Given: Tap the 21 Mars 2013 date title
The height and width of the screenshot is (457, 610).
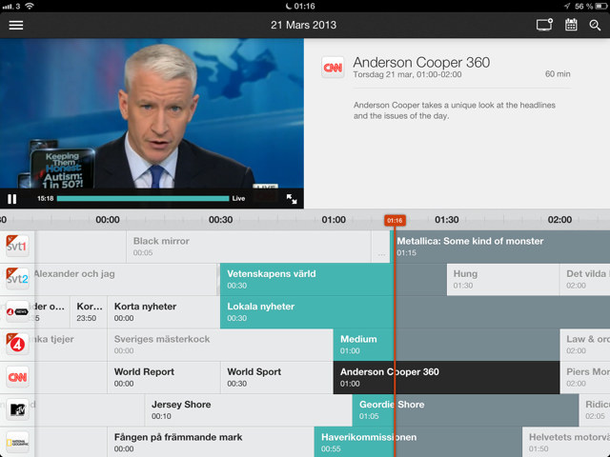Looking at the screenshot, I should [303, 25].
